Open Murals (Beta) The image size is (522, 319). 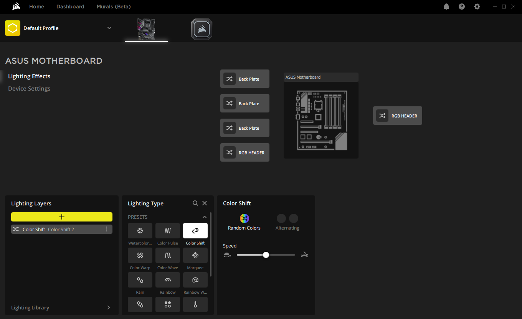point(114,7)
